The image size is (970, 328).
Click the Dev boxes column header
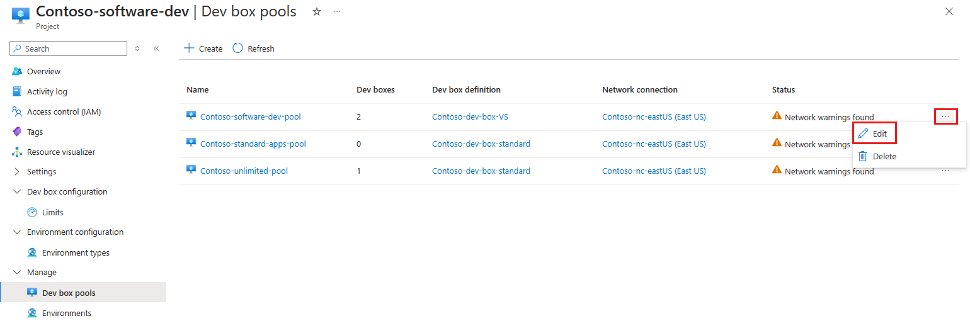tap(375, 89)
